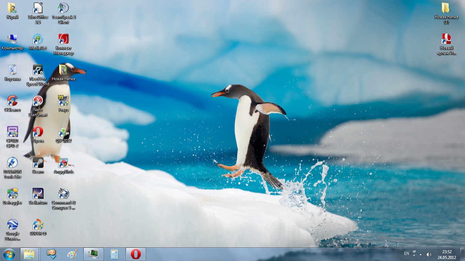This screenshot has width=465, height=261.
Task: Open the volume control speaker icon
Action: 429,255
